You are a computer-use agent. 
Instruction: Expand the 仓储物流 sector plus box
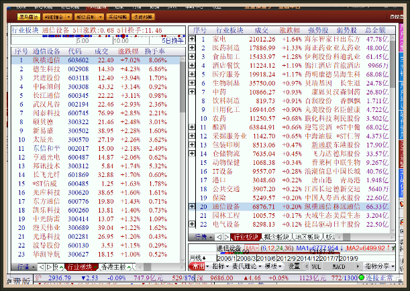pyautogui.click(x=192, y=154)
